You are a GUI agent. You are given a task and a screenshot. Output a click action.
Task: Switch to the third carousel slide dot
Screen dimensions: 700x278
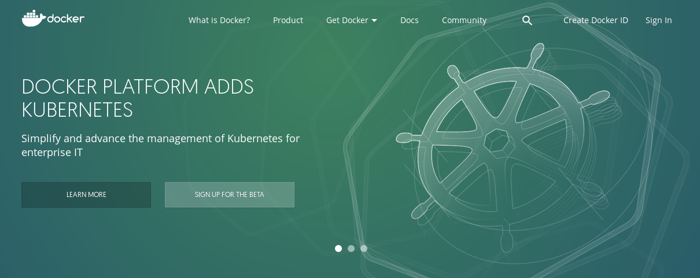[364, 249]
